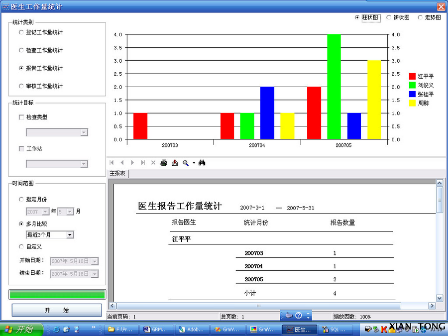Open the 工作站 dropdown list
The image size is (448, 336).
(84, 164)
